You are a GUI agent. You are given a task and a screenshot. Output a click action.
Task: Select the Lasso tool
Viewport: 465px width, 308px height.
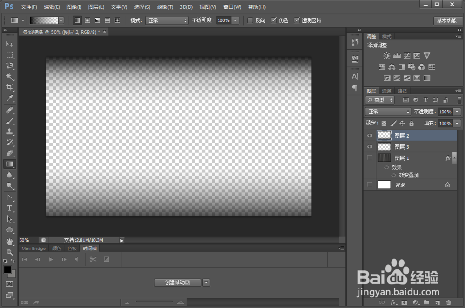(9, 66)
